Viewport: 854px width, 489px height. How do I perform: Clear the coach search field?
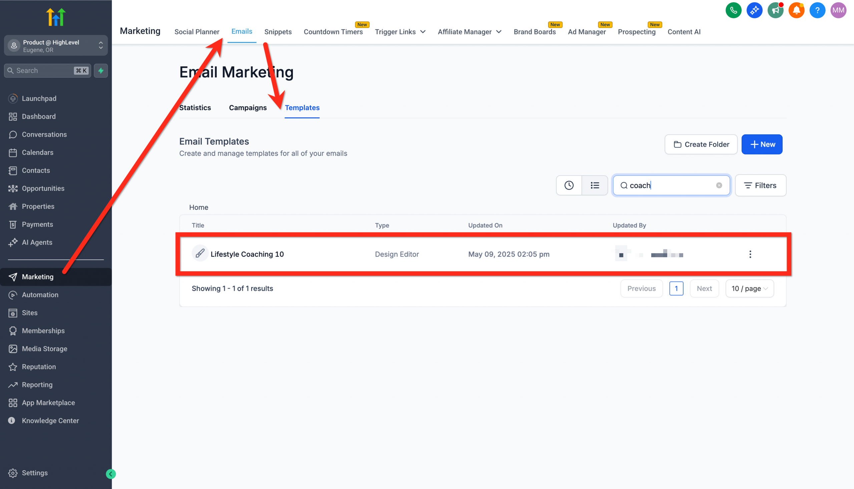[719, 185]
